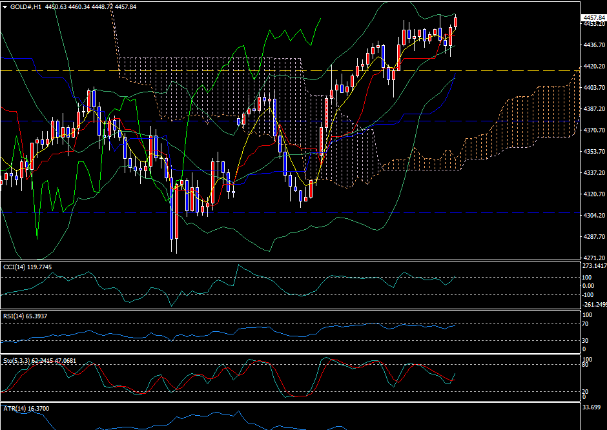Image resolution: width=607 pixels, height=430 pixels.
Task: Click the 33.699 value on ATR scale
Action: pyautogui.click(x=591, y=407)
